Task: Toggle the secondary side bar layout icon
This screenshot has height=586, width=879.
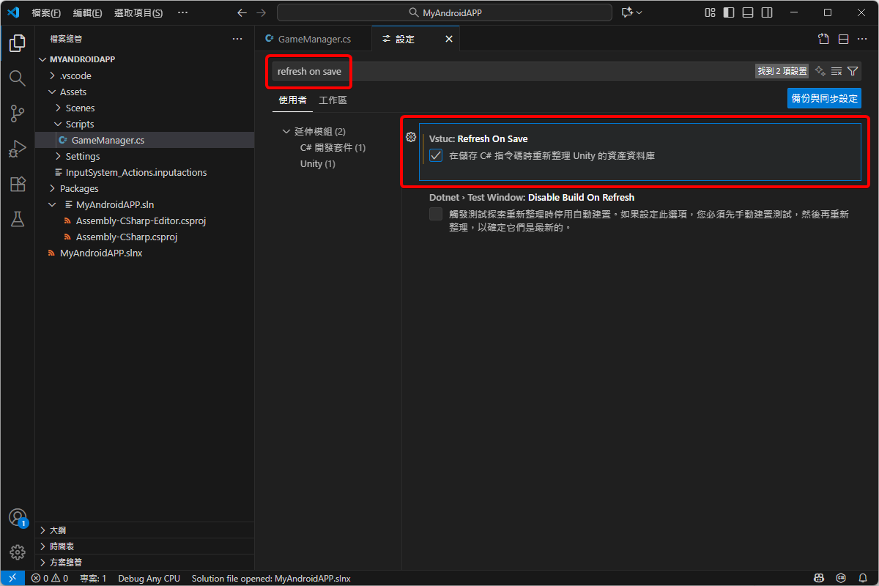Action: tap(767, 12)
